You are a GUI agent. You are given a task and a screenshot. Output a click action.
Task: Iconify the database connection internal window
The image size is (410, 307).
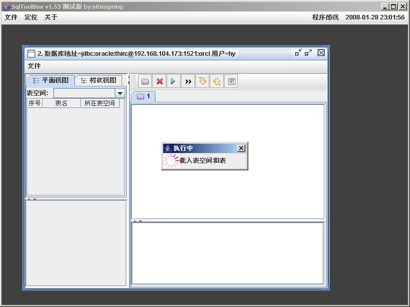(x=298, y=52)
